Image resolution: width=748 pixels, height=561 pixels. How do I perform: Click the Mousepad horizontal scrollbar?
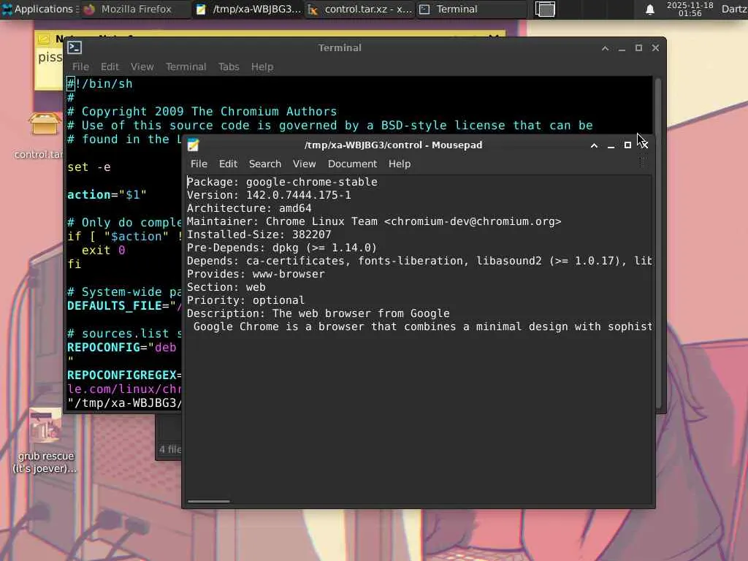(209, 501)
